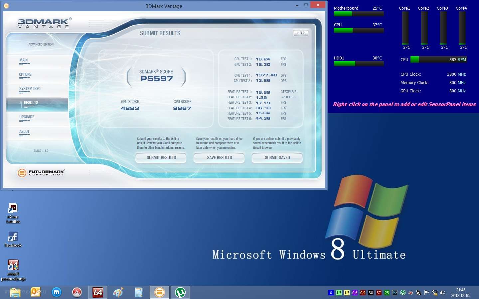Open the network status tray icon
This screenshot has width=479, height=299.
[x=435, y=293]
